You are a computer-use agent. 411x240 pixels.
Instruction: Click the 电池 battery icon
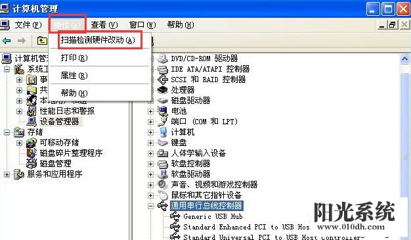163,111
